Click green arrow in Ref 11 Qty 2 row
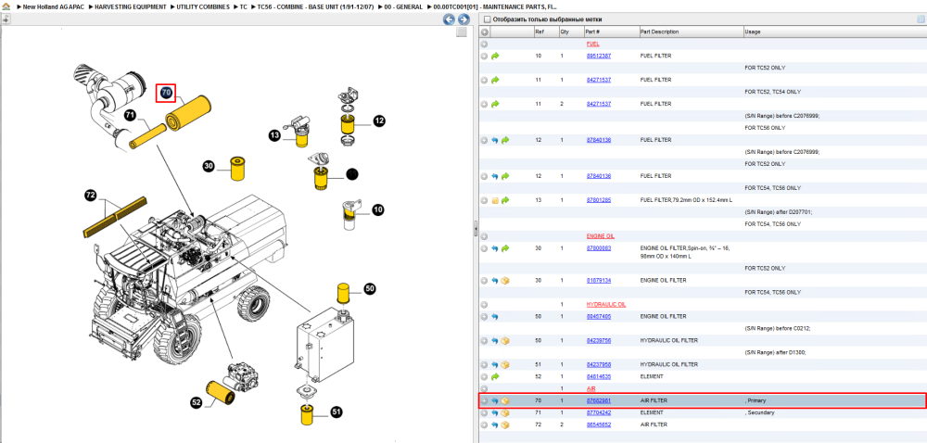Image resolution: width=927 pixels, height=443 pixels. (495, 104)
